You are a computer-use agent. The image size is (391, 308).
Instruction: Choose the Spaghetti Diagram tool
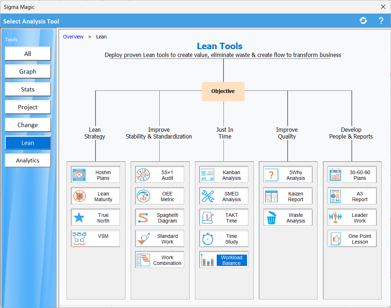pos(167,218)
